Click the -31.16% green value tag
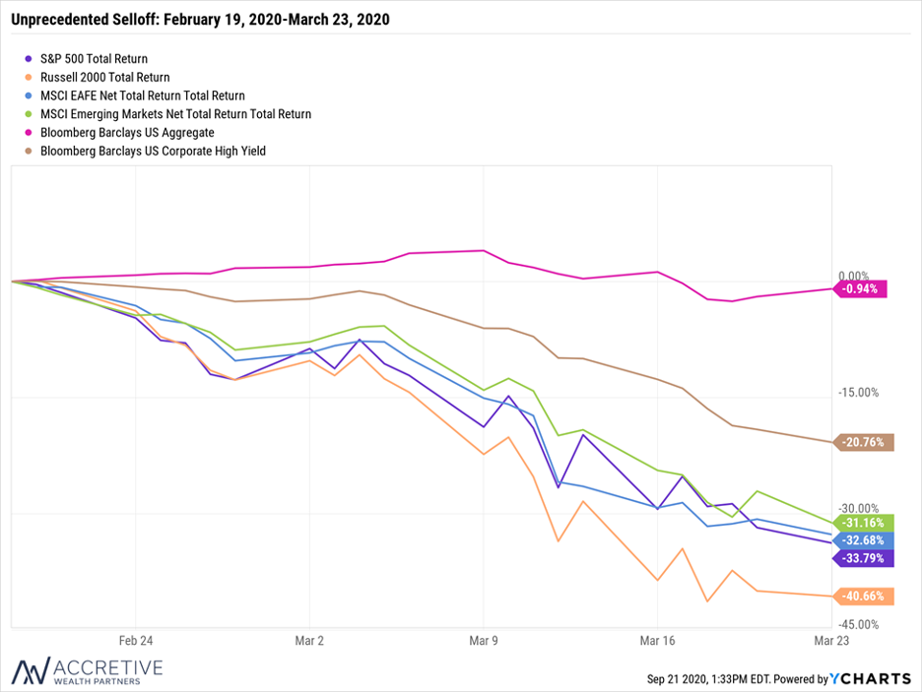 coord(864,523)
